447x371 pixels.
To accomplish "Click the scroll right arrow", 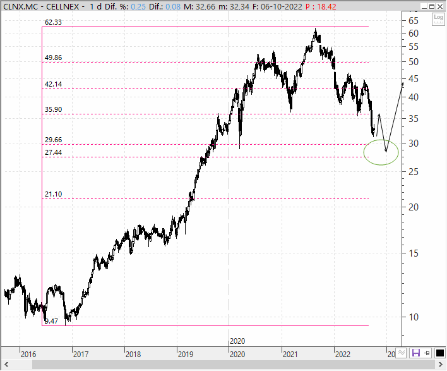I will pyautogui.click(x=440, y=365).
